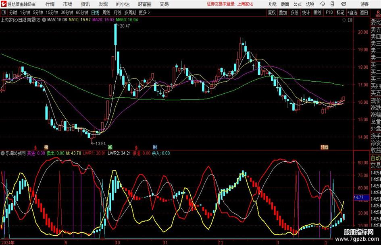The image size is (381, 245).
Task: Click the 叠加 overlay button
Action: click(283, 12)
